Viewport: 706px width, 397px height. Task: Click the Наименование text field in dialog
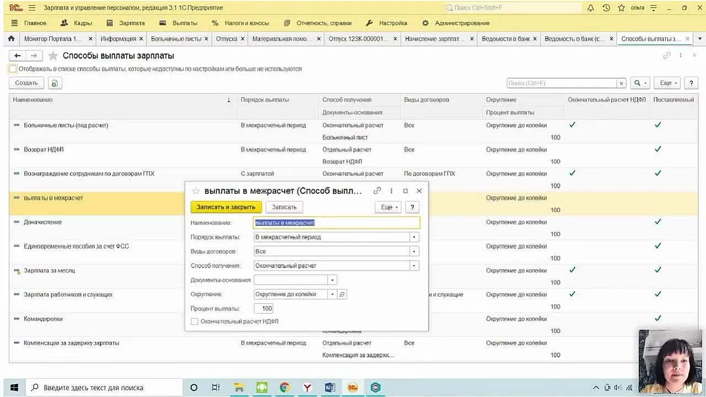(x=336, y=223)
